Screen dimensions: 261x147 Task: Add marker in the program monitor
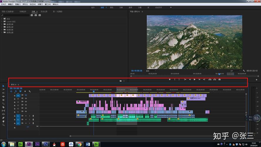pos(170,79)
